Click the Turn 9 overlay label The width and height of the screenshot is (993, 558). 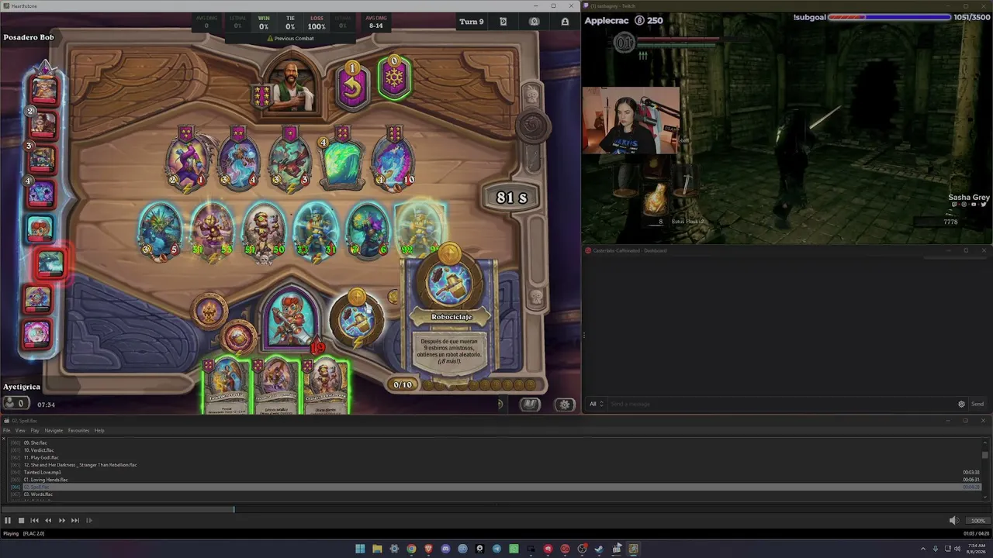pyautogui.click(x=471, y=22)
